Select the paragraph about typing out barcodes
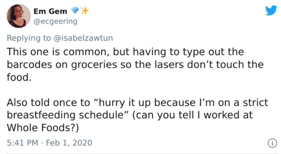 pos(135,64)
